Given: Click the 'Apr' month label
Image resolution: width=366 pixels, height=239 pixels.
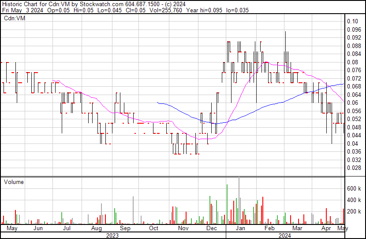Looking at the screenshot, I should point(326,228).
